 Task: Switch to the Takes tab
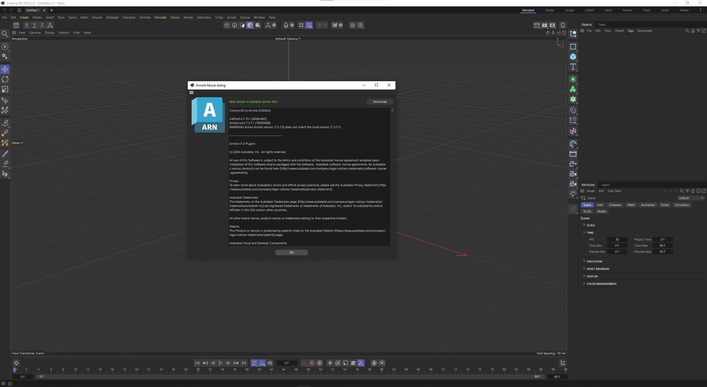pos(602,25)
